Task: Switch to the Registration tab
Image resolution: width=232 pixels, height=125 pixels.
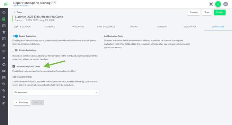Action: 190,27
